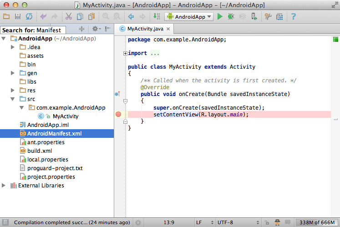Copy using the toolbar copy icon

point(80,16)
